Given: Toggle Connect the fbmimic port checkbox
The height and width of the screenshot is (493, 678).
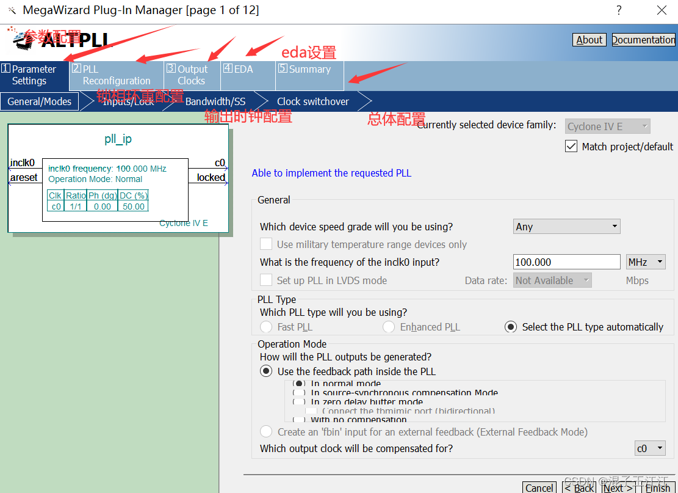Looking at the screenshot, I should point(311,411).
